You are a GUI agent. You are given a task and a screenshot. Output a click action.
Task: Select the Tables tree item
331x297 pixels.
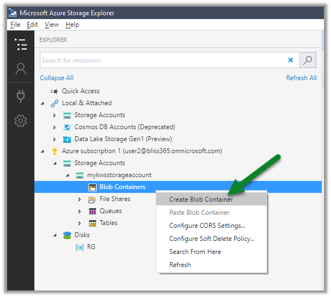tap(108, 223)
